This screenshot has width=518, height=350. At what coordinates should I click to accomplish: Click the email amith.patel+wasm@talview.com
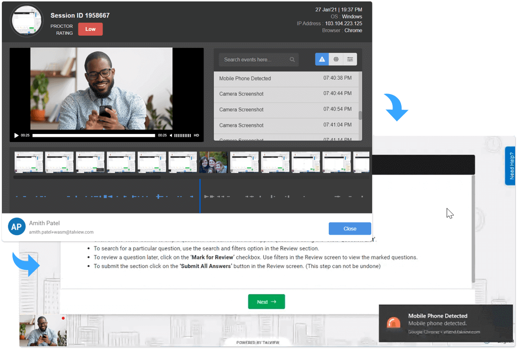point(61,232)
